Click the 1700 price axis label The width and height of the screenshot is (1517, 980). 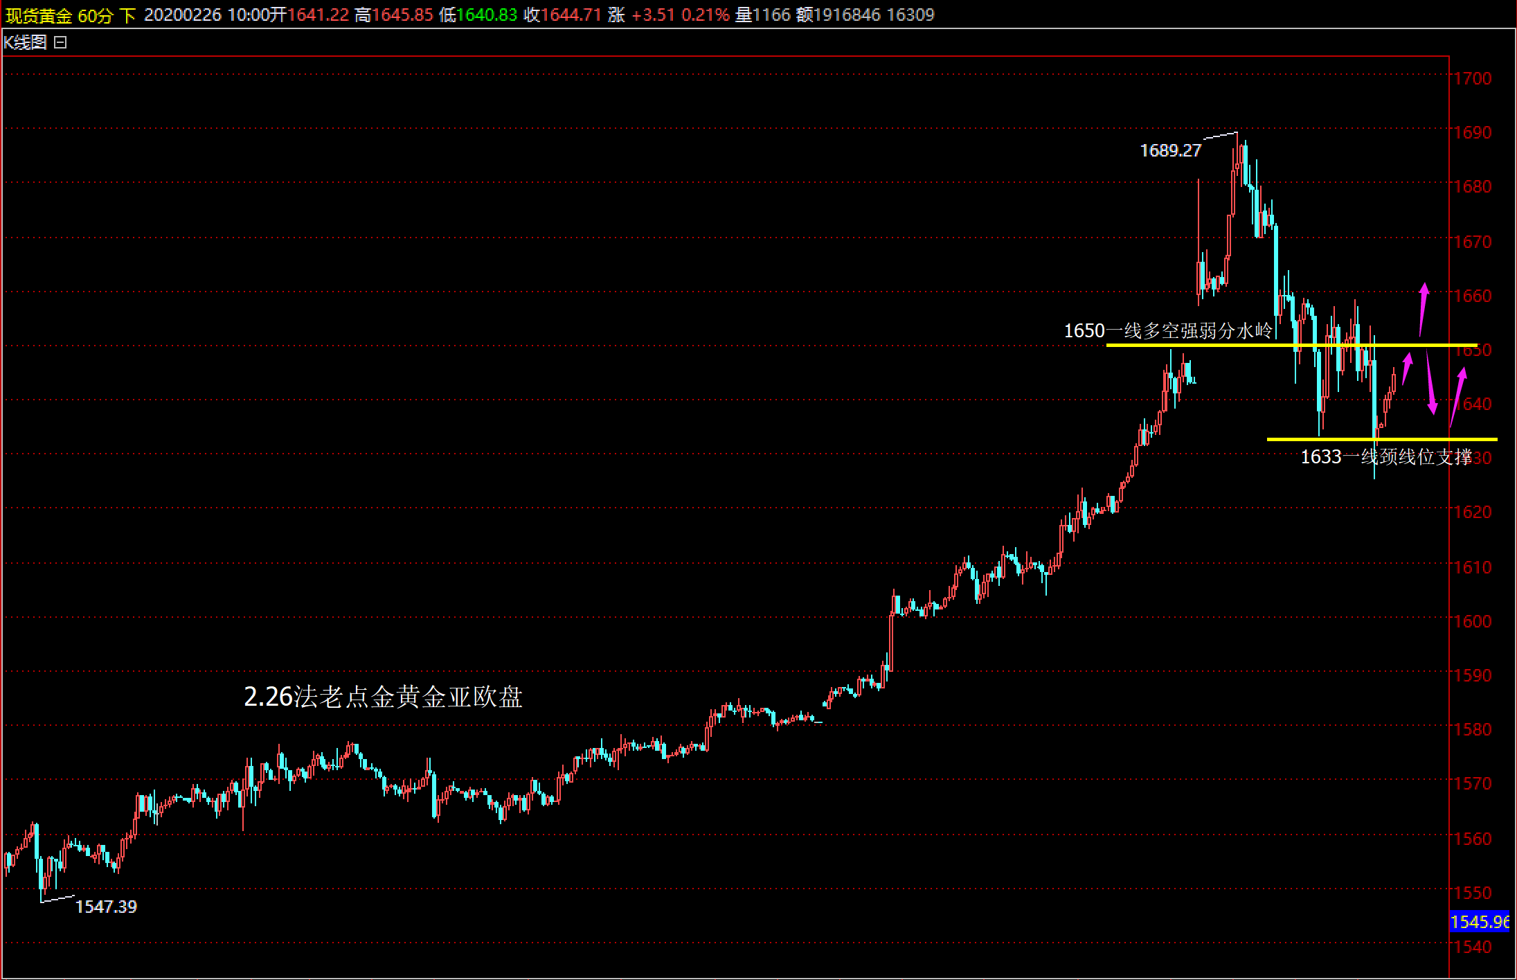pyautogui.click(x=1473, y=78)
